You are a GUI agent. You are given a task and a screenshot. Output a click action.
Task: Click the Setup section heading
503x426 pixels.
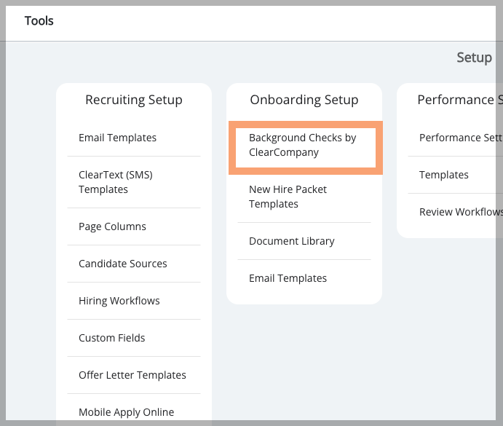point(474,58)
